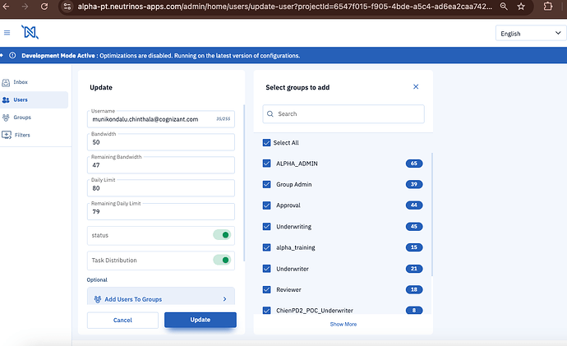Uncheck the ALPHA_ADMIN group
Screen dimensions: 567x346
266,164
